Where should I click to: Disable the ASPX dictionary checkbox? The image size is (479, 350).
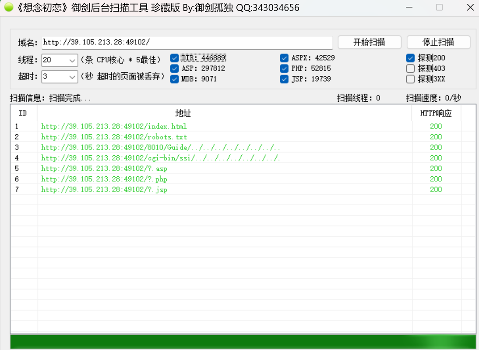284,58
